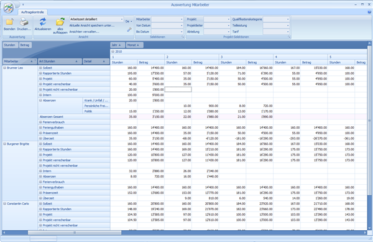Collapse the Burgener Brigitte employee group

click(x=4, y=144)
